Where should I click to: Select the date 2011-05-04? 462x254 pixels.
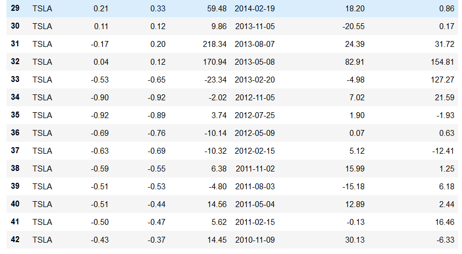tap(255, 204)
